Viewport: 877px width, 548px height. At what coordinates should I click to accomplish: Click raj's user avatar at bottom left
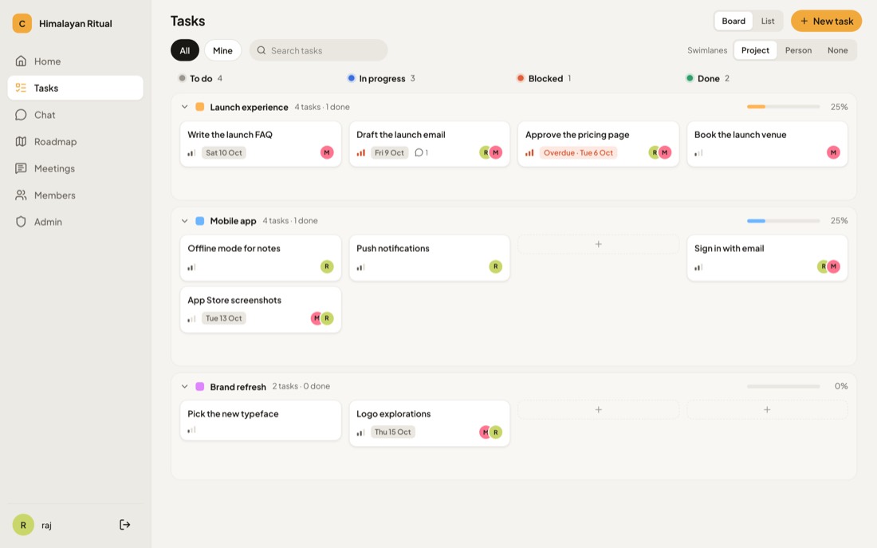(23, 525)
